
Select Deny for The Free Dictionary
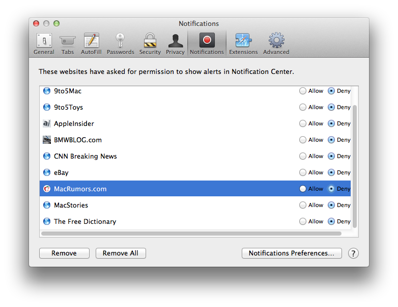pos(331,221)
